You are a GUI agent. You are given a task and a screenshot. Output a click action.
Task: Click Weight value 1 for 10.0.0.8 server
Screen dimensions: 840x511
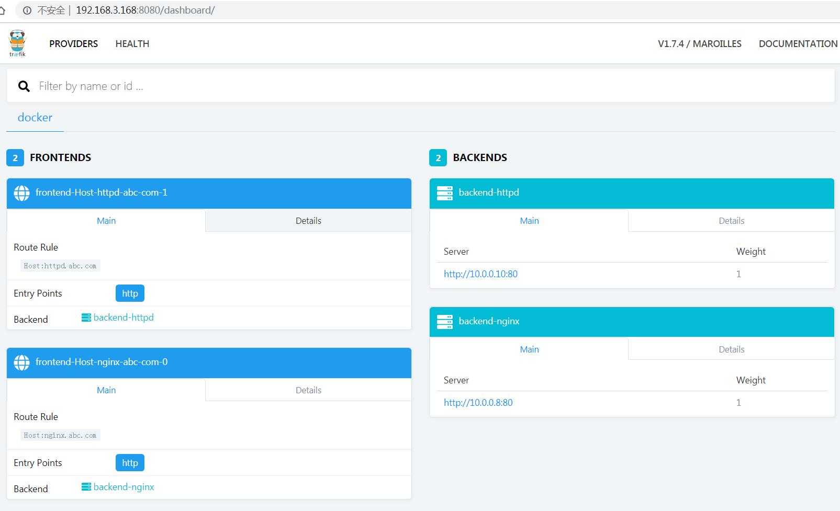738,403
